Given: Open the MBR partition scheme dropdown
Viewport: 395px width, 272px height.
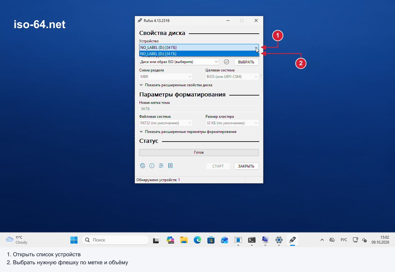Looking at the screenshot, I should click(166, 76).
